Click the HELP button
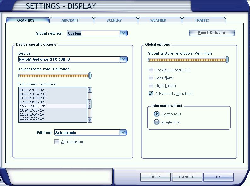This screenshot has width=250, height=186. (x=155, y=177)
